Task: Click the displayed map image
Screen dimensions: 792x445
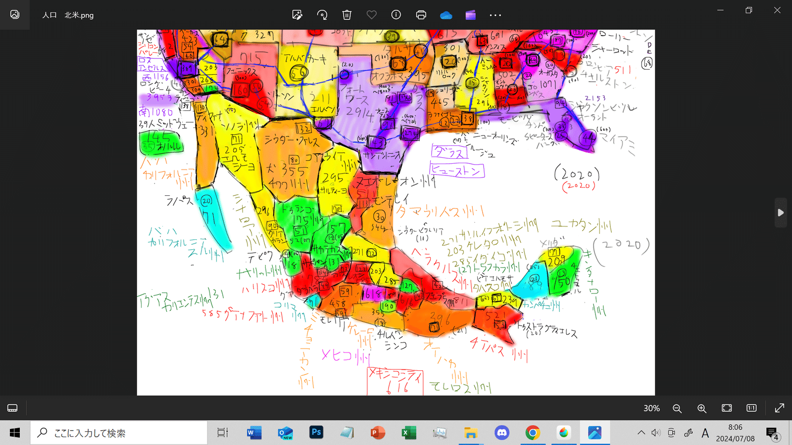Action: point(396,213)
